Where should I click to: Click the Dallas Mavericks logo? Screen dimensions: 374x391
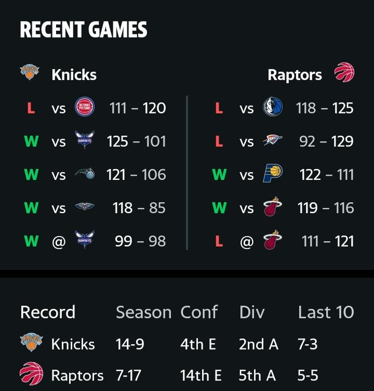tap(273, 107)
